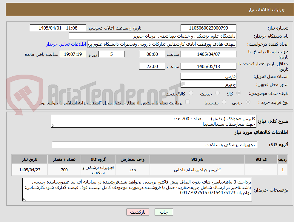Image resolution: width=294 pixels, height=222 pixels.
Task: Click the unit cell عدد
Action: pyautogui.click(x=133, y=170)
